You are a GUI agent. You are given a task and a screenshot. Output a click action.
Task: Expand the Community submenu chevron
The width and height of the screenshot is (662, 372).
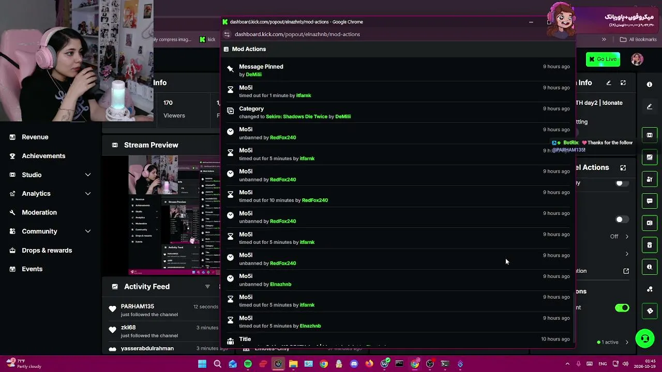88,231
